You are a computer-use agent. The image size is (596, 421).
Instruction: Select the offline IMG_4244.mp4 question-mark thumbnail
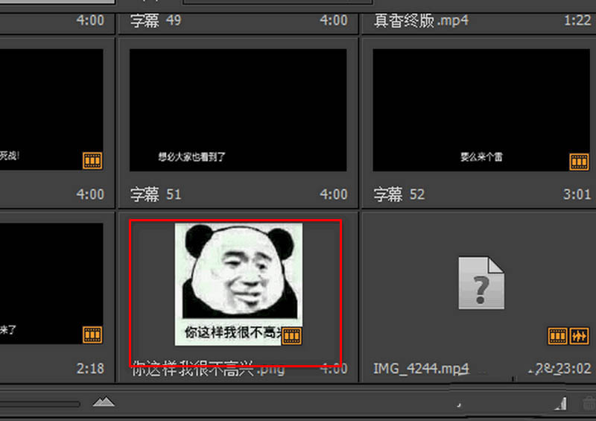(x=481, y=282)
